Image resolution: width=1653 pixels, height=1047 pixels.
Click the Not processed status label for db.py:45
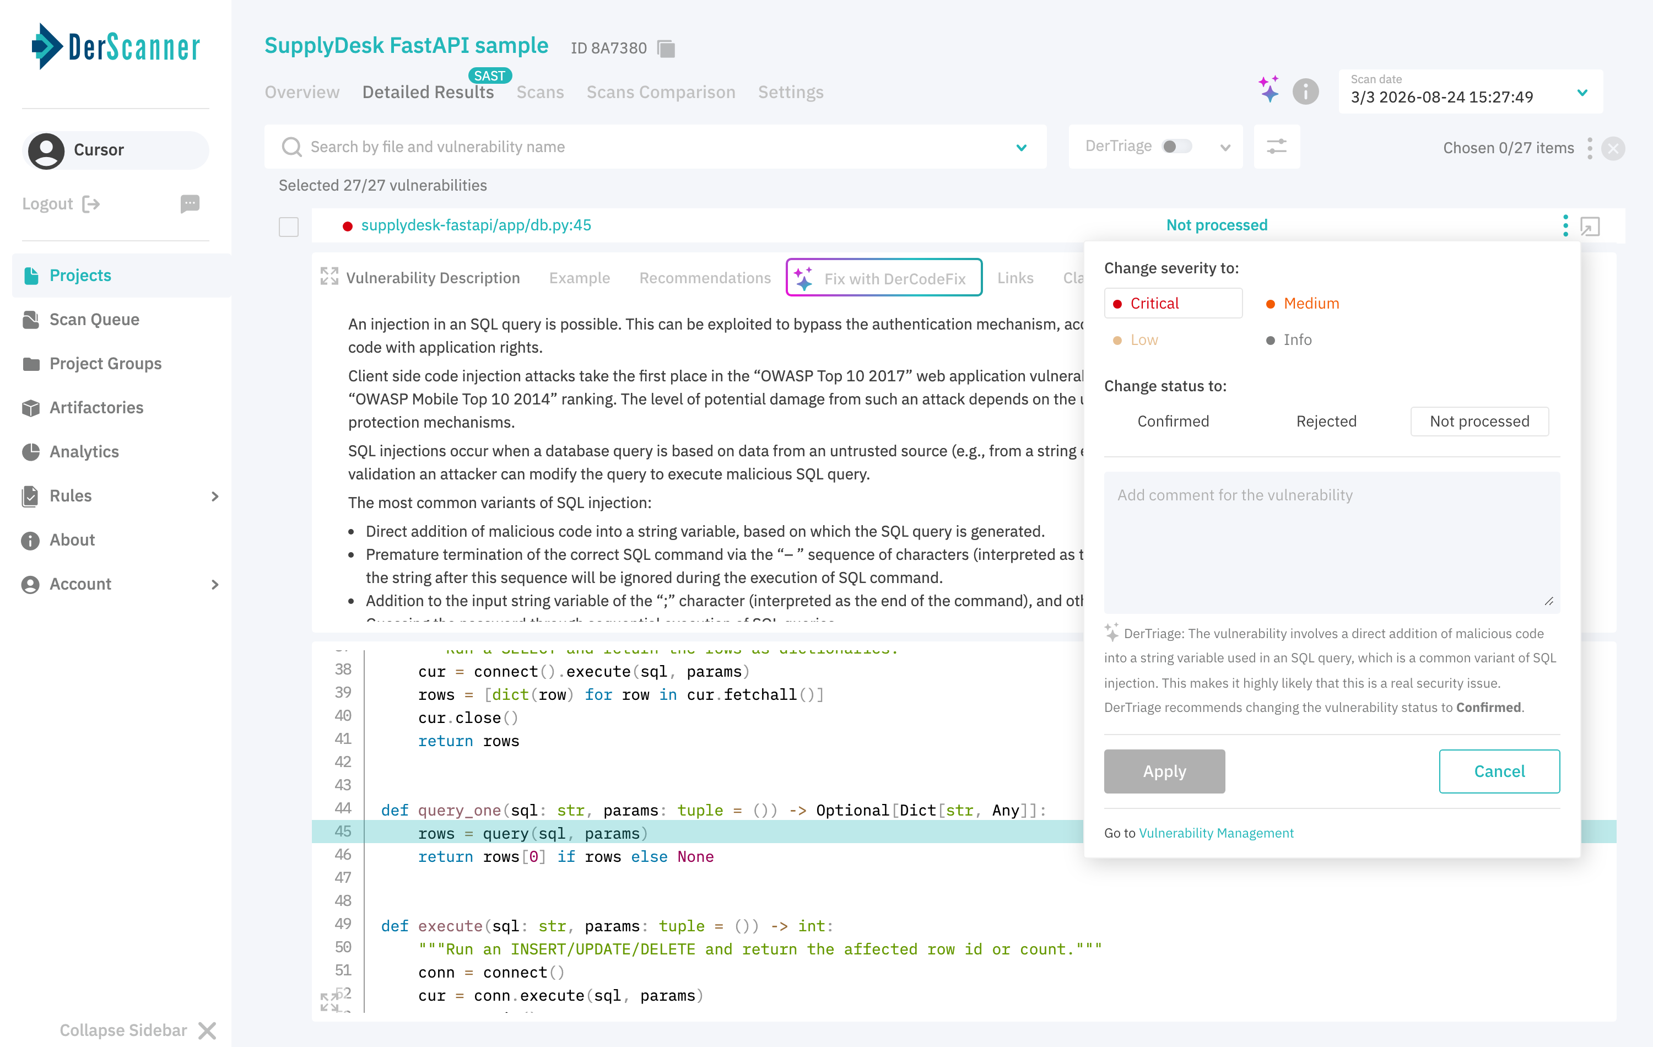coord(1217,225)
